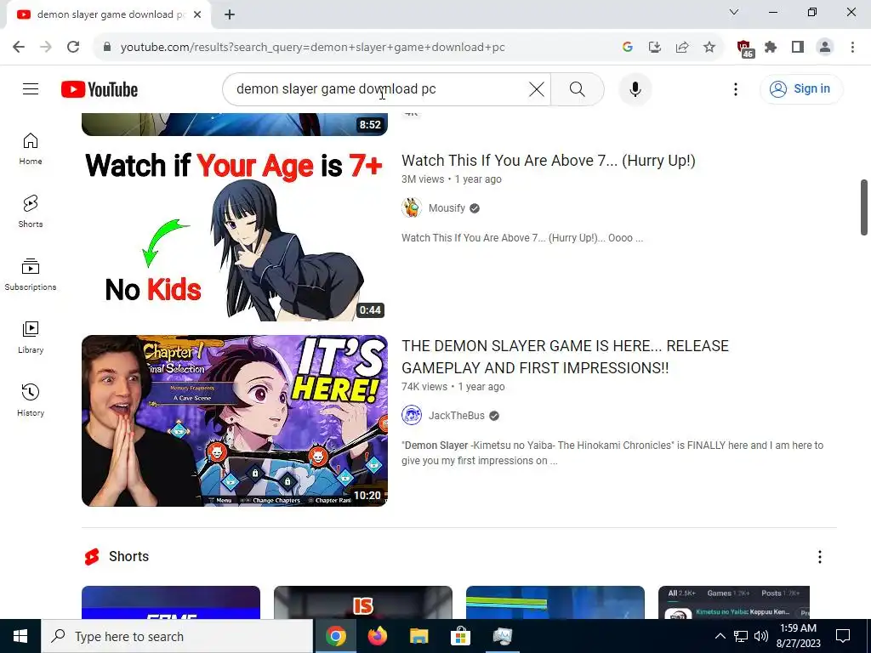Click the page vertical scrollbar thumb
The height and width of the screenshot is (653, 871).
click(x=864, y=207)
